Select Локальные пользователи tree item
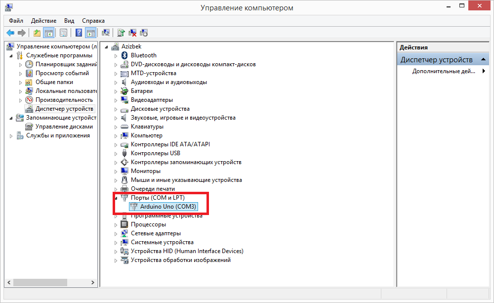Screen dimensions: 494x303 66,91
